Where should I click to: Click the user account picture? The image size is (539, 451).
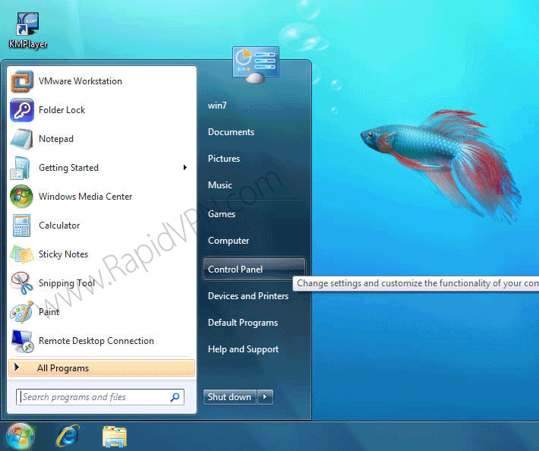pos(255,65)
